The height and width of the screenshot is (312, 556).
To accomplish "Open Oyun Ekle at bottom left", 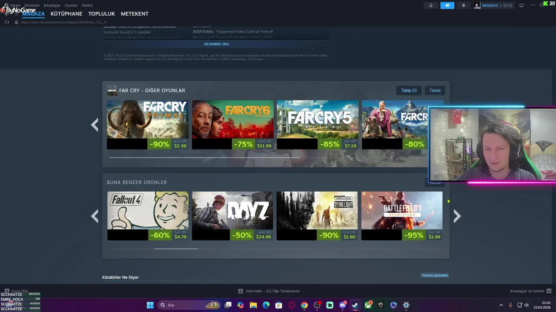I will 20,291.
